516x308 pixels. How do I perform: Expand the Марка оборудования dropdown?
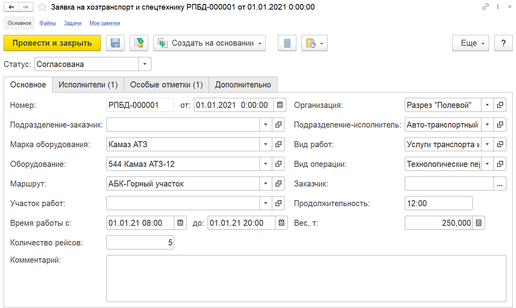(x=265, y=144)
